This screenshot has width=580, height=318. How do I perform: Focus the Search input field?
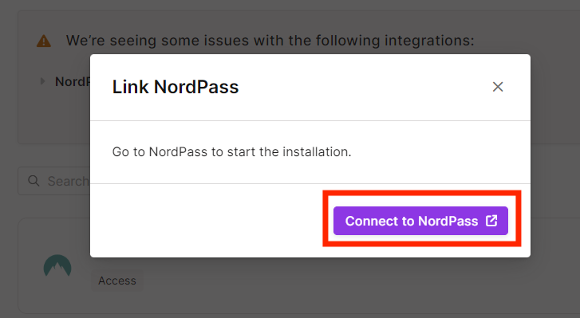click(x=54, y=181)
